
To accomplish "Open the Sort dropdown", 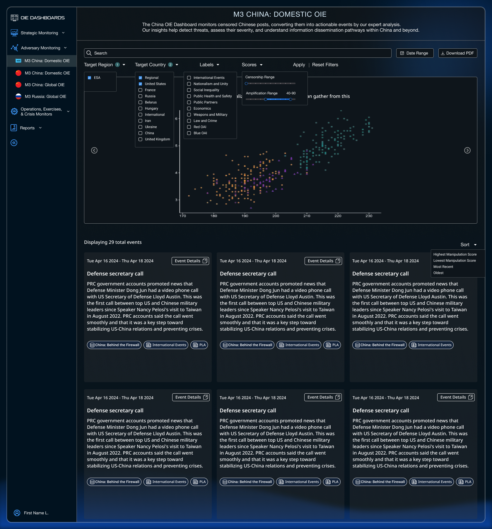I will [468, 245].
